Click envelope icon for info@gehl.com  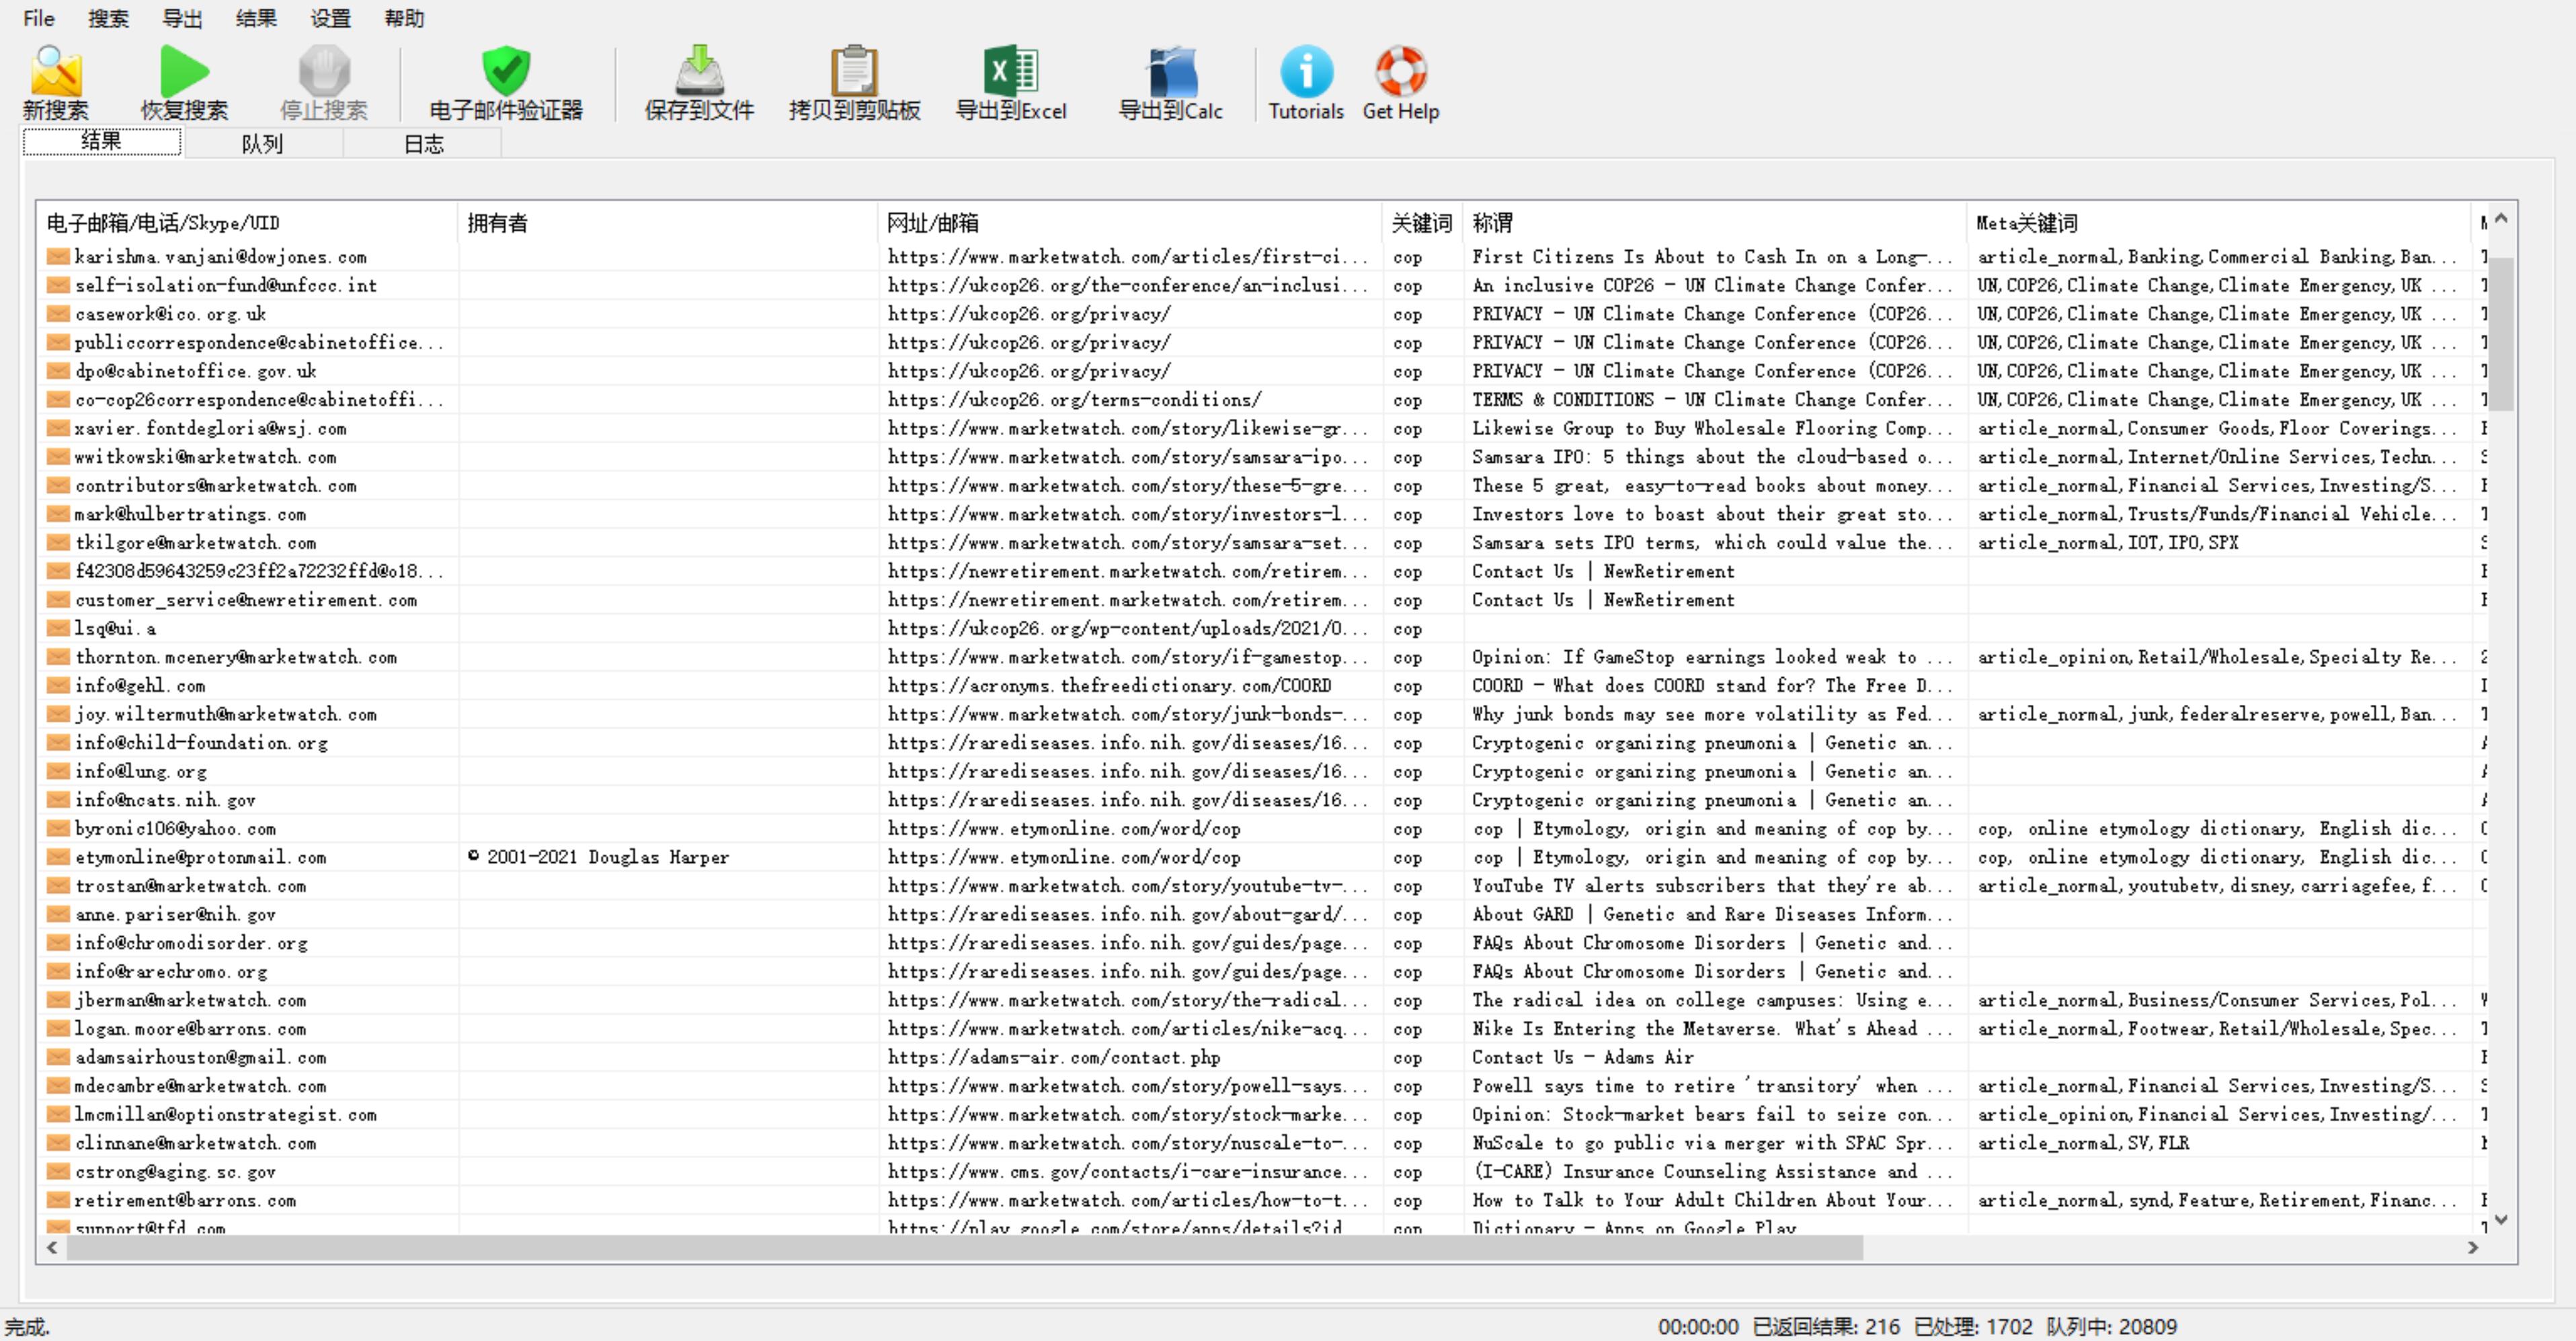59,685
